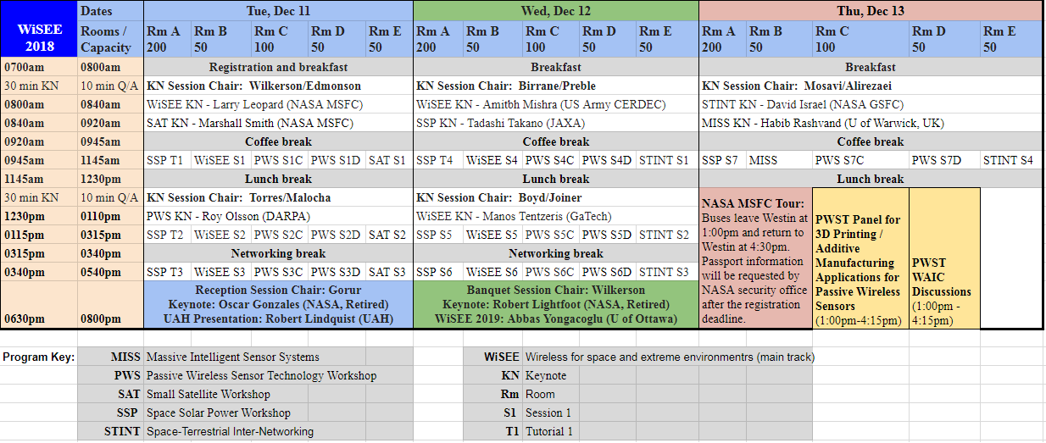The height and width of the screenshot is (443, 1046).
Task: Click the Reception Session Chair: Gorur cell
Action: pos(278,305)
